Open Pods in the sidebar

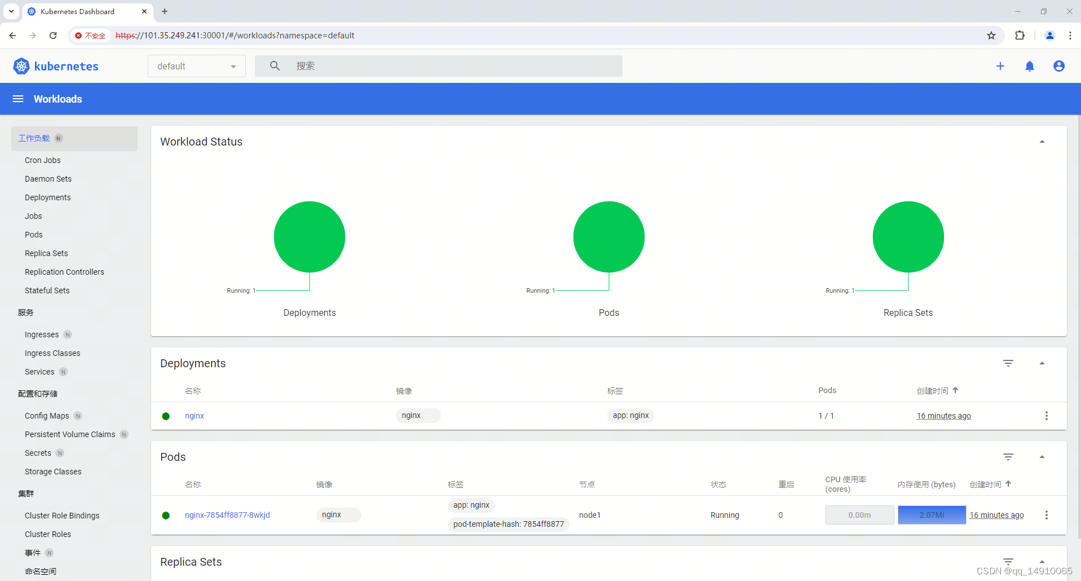[34, 235]
